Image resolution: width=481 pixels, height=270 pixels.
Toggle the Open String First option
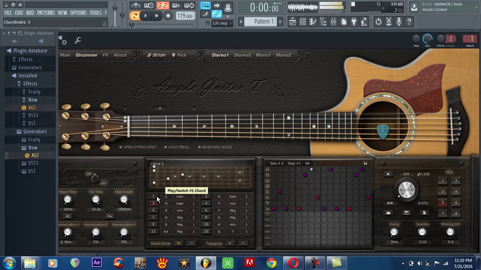click(138, 147)
